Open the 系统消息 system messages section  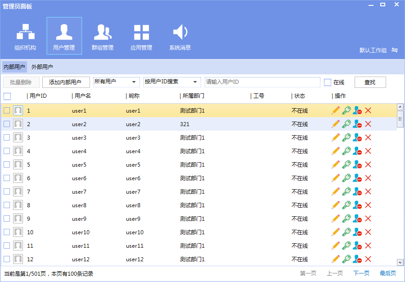click(x=180, y=36)
